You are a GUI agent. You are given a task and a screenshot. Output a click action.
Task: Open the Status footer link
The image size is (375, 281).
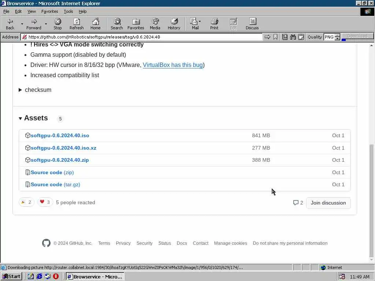[x=164, y=243]
